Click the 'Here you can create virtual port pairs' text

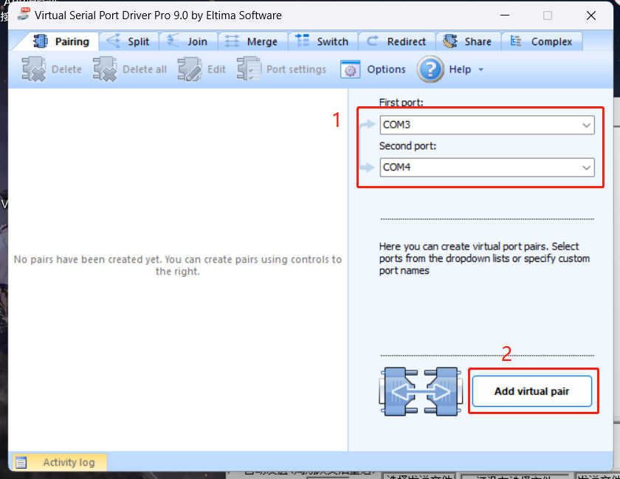[x=484, y=258]
